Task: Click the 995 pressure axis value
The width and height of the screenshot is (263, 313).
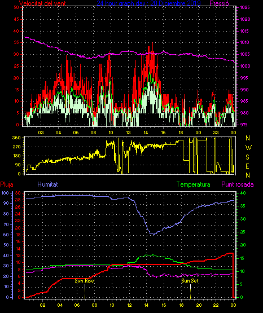Action: coord(244,78)
